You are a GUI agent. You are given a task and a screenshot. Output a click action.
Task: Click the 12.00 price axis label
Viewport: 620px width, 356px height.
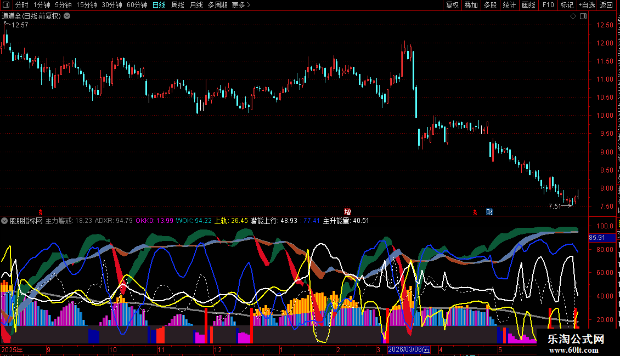pyautogui.click(x=605, y=43)
